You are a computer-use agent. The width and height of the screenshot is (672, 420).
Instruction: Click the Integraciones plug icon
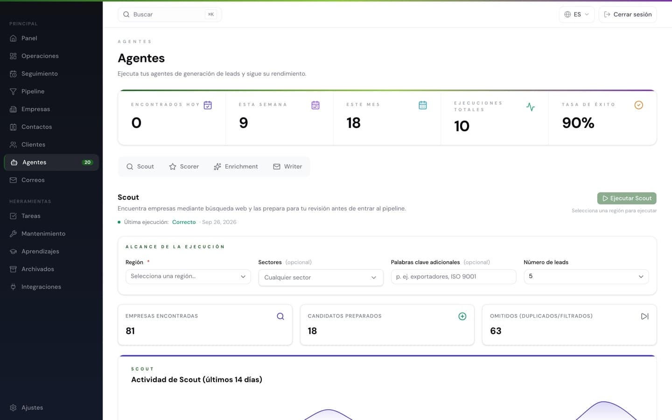(13, 287)
